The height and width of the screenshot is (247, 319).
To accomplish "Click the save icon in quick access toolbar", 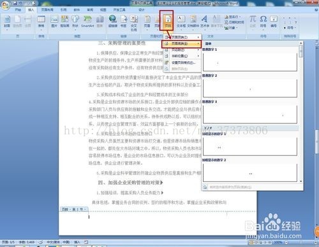I will [15, 3].
